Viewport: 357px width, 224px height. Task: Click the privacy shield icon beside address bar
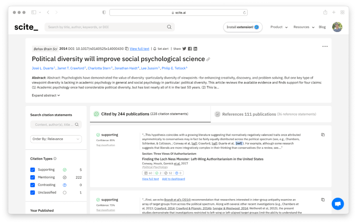pyautogui.click(x=104, y=12)
